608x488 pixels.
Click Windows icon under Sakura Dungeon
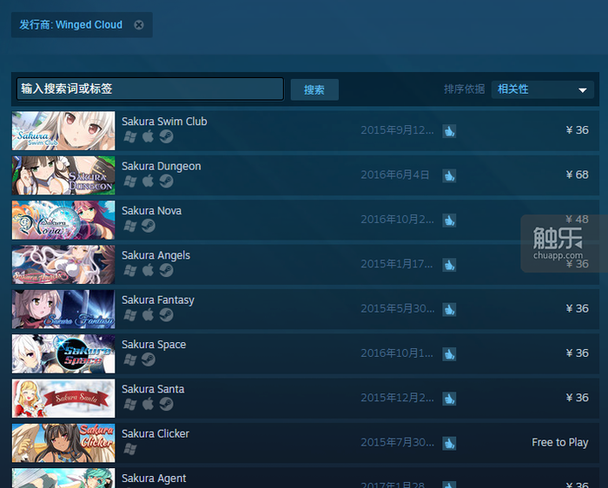[x=130, y=181]
